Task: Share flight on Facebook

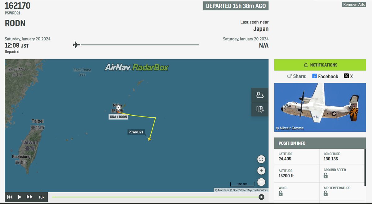Action: [325, 76]
